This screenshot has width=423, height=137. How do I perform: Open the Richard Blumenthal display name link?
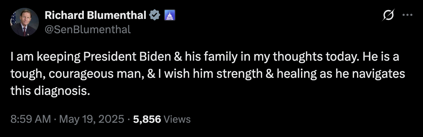(96, 15)
